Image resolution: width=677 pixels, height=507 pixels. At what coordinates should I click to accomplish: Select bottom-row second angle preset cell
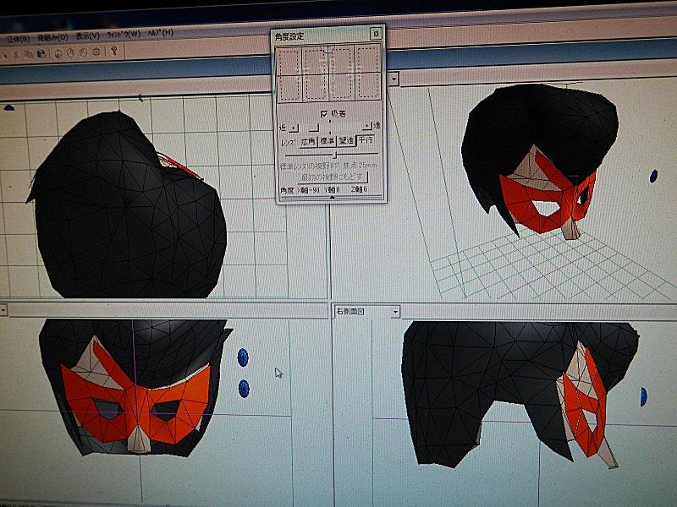[x=316, y=88]
